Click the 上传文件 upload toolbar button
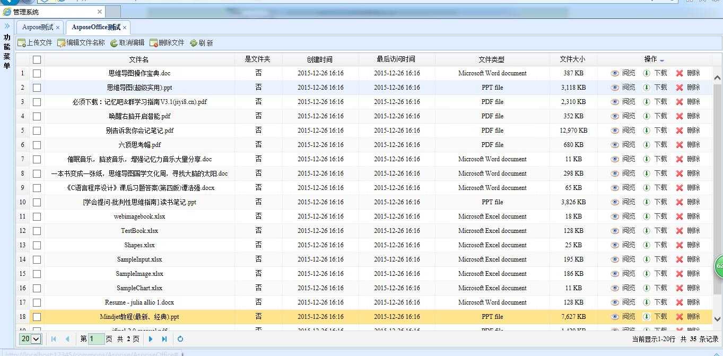 coord(35,43)
